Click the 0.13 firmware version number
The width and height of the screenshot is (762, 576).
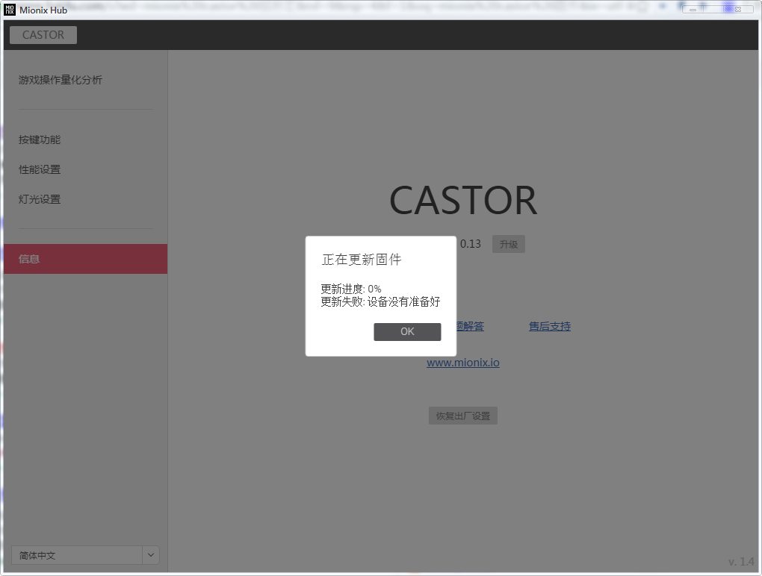pos(471,244)
